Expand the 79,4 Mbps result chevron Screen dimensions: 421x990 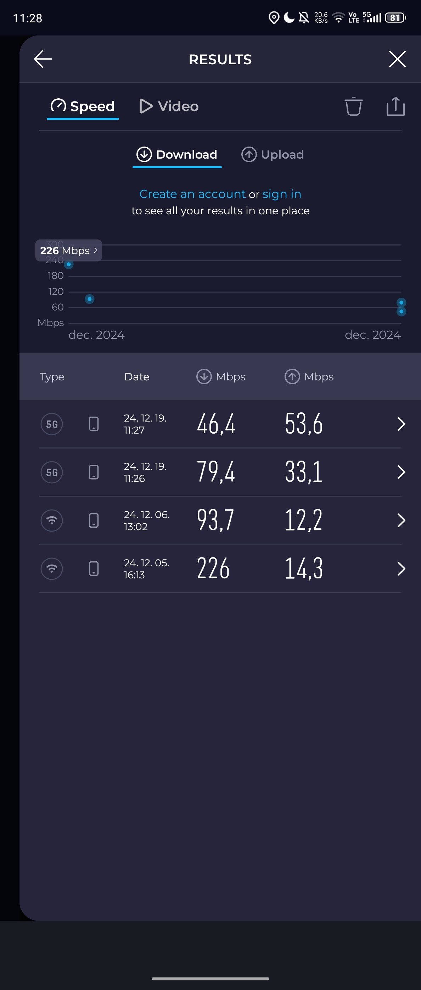click(401, 472)
